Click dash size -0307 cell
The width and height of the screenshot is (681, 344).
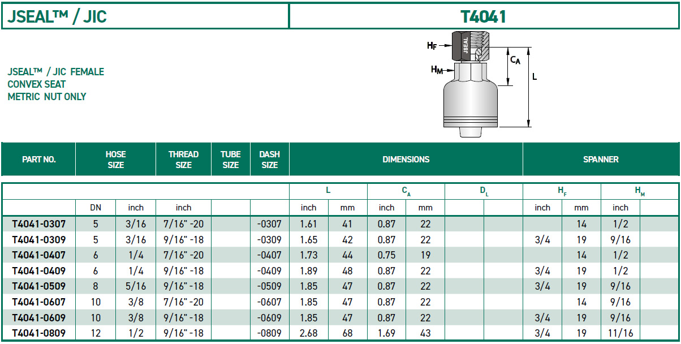[269, 224]
